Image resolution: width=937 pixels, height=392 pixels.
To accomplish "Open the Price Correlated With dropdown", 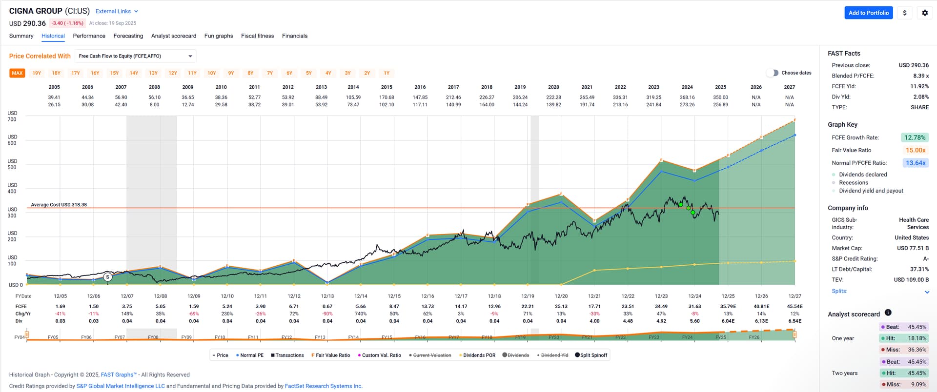I will [135, 56].
